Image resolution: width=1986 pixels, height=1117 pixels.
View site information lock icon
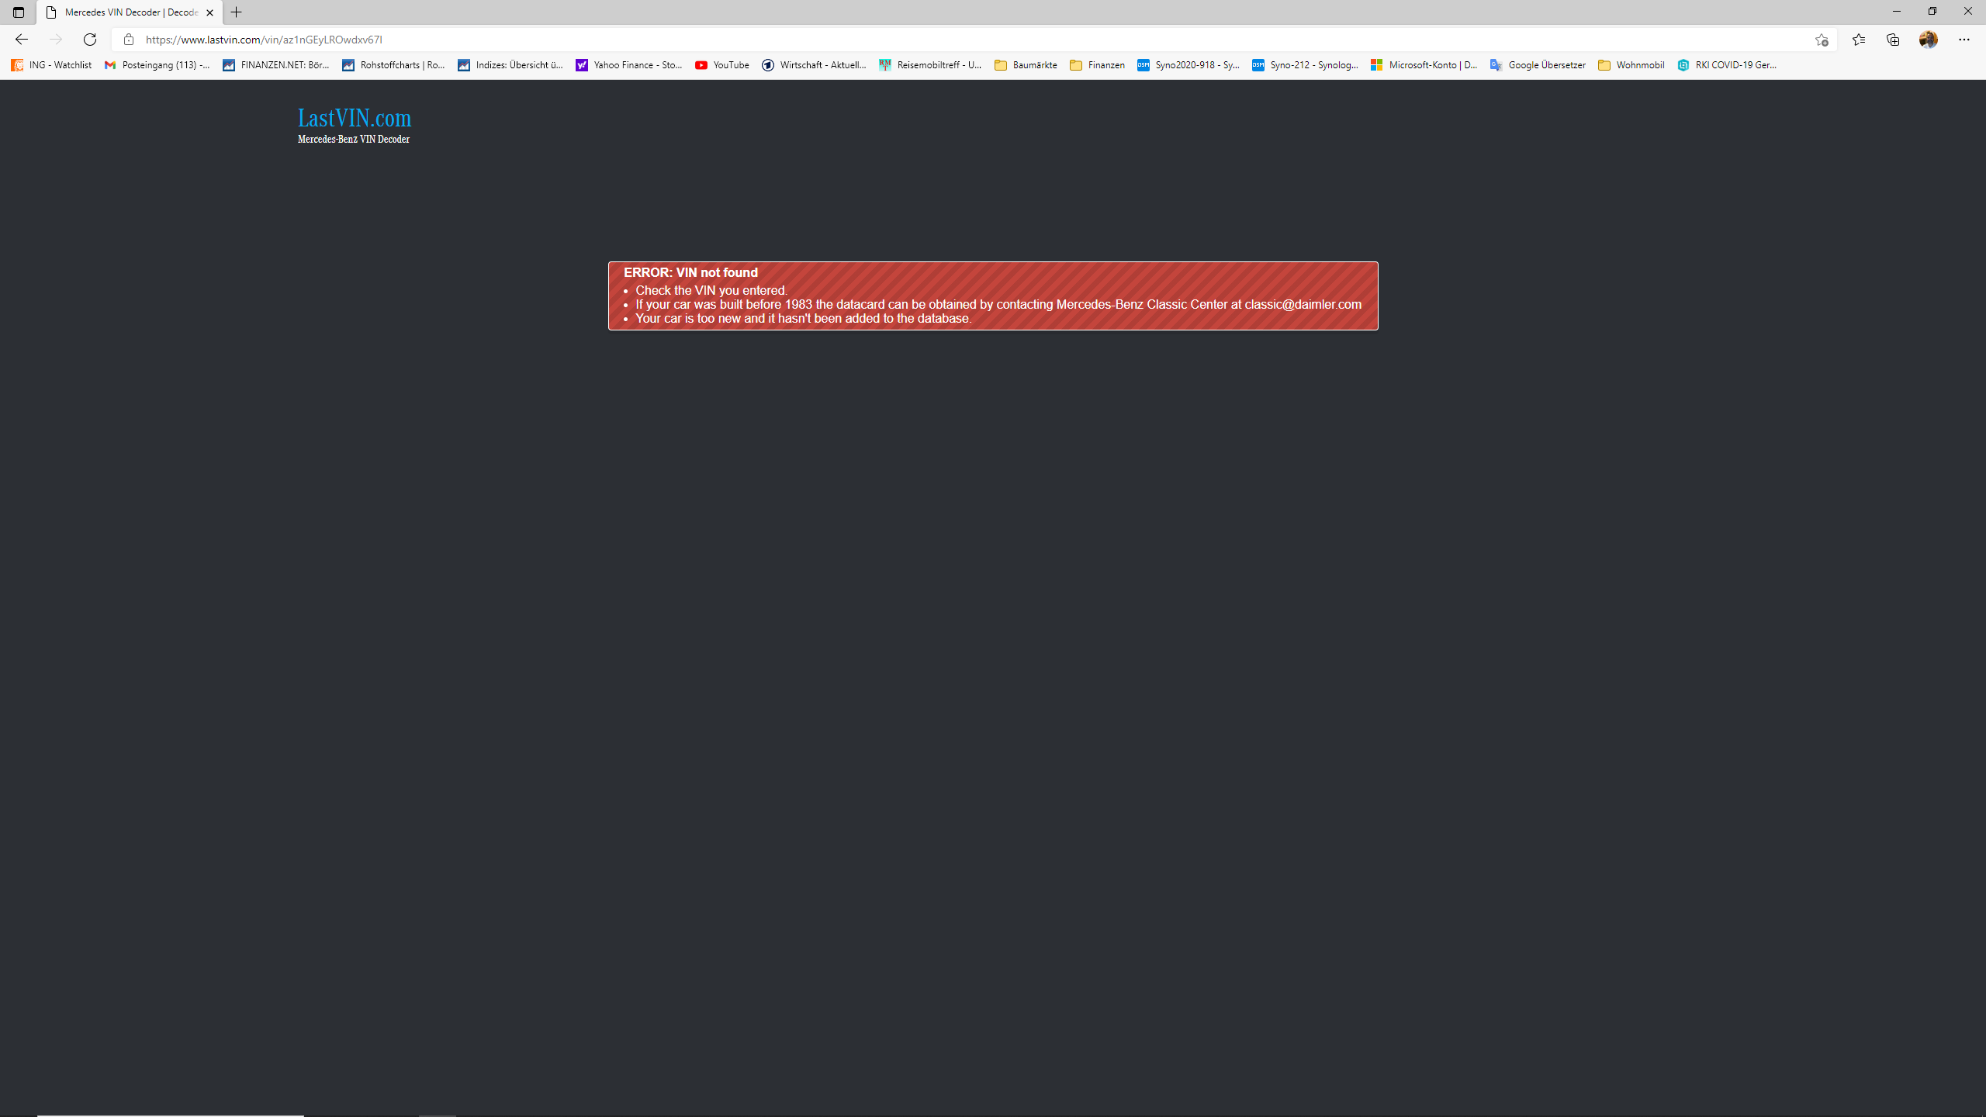[129, 40]
